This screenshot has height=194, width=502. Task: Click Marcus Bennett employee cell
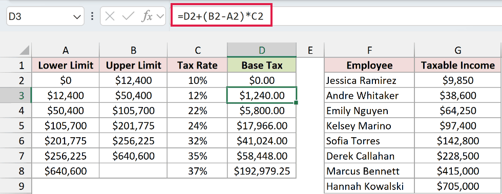[x=369, y=170]
